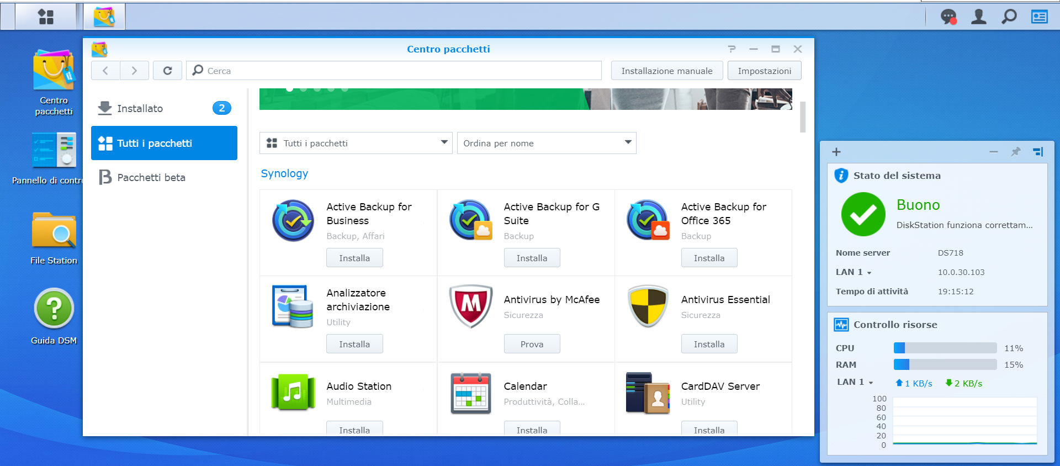The image size is (1060, 466).
Task: Click the Antivirus Essential shield icon
Action: tap(648, 306)
